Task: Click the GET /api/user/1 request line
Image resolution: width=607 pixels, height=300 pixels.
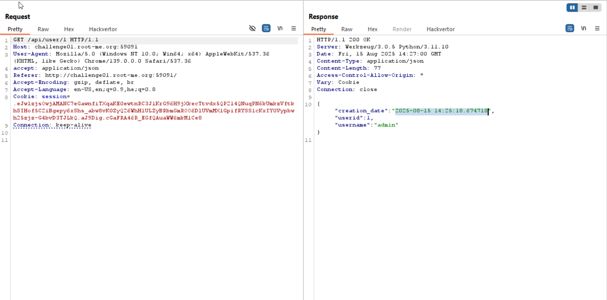Action: [56, 40]
